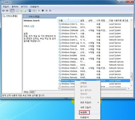The width and height of the screenshot is (135, 120).
Task: Switch to the 표준 tab
Action: click(x=32, y=92)
